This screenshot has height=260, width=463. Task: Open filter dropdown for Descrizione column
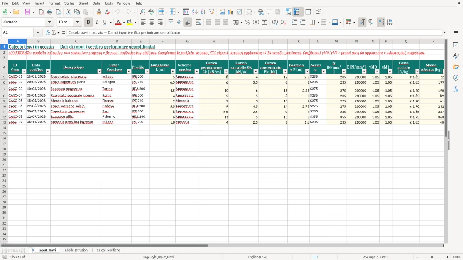tap(99, 72)
